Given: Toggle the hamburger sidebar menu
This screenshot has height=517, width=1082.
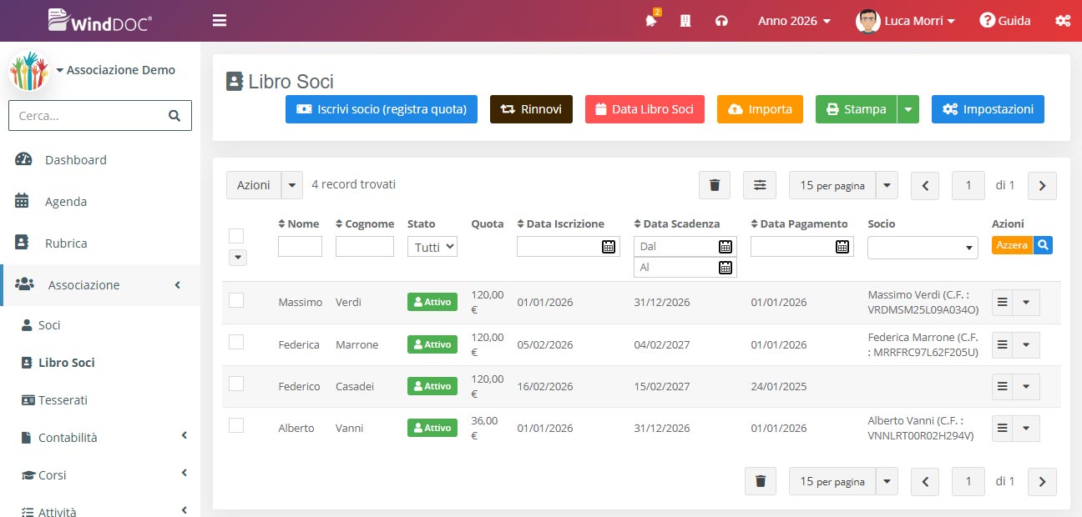Looking at the screenshot, I should point(220,21).
